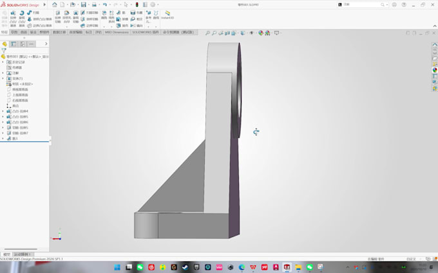The height and width of the screenshot is (273, 438).
Task: Select 右视基准面 in the feature tree
Action: (17, 100)
